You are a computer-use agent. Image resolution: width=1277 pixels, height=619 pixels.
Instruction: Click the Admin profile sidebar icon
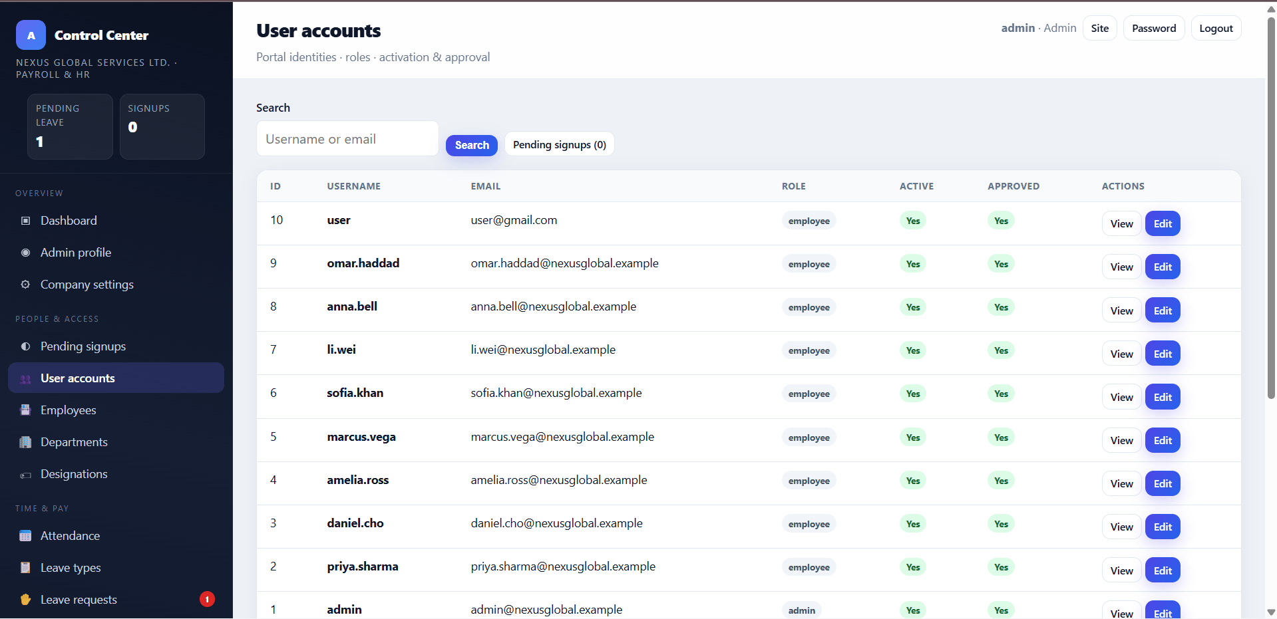coord(25,253)
